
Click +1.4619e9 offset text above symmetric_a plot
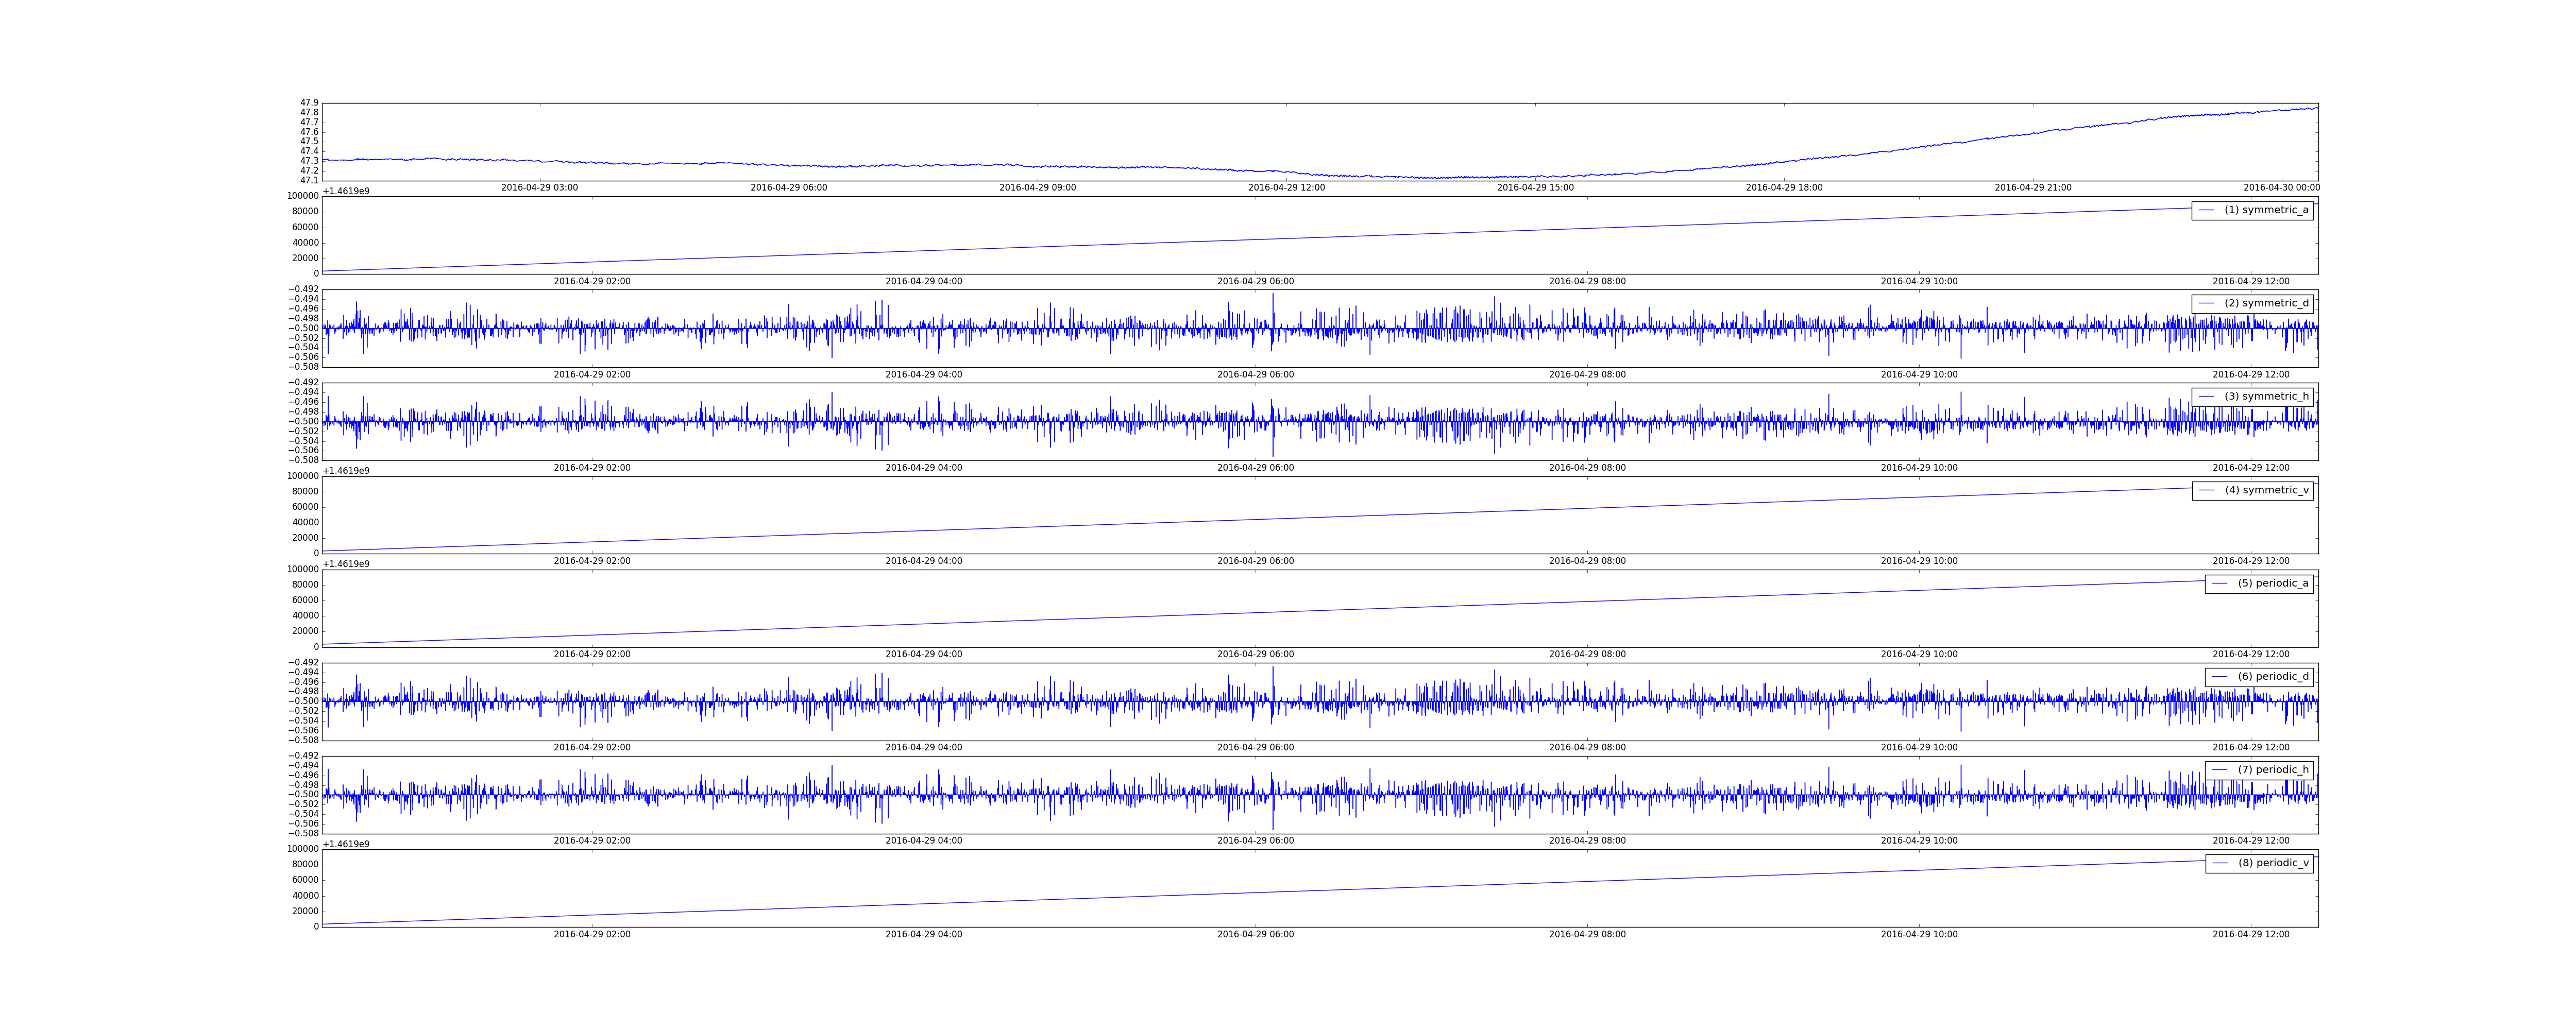click(346, 191)
